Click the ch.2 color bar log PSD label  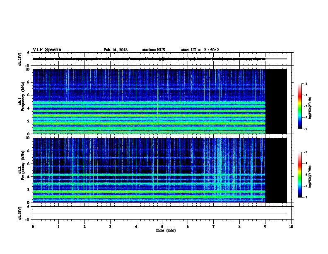click(310, 176)
